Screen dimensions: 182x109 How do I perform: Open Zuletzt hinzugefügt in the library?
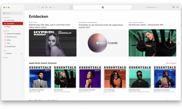click(x=13, y=34)
